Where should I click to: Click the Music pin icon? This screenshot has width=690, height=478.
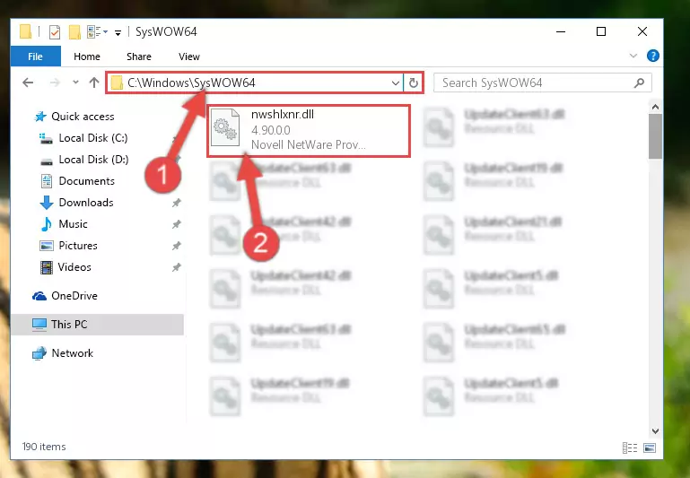coord(177,224)
